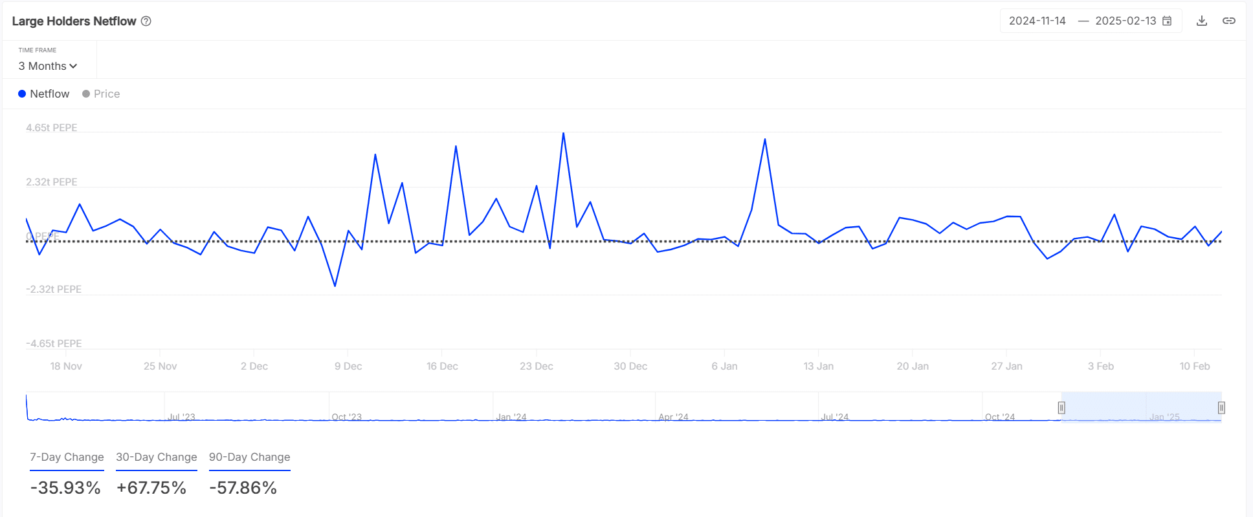Click the start date 2024-11-14 field

(1037, 21)
